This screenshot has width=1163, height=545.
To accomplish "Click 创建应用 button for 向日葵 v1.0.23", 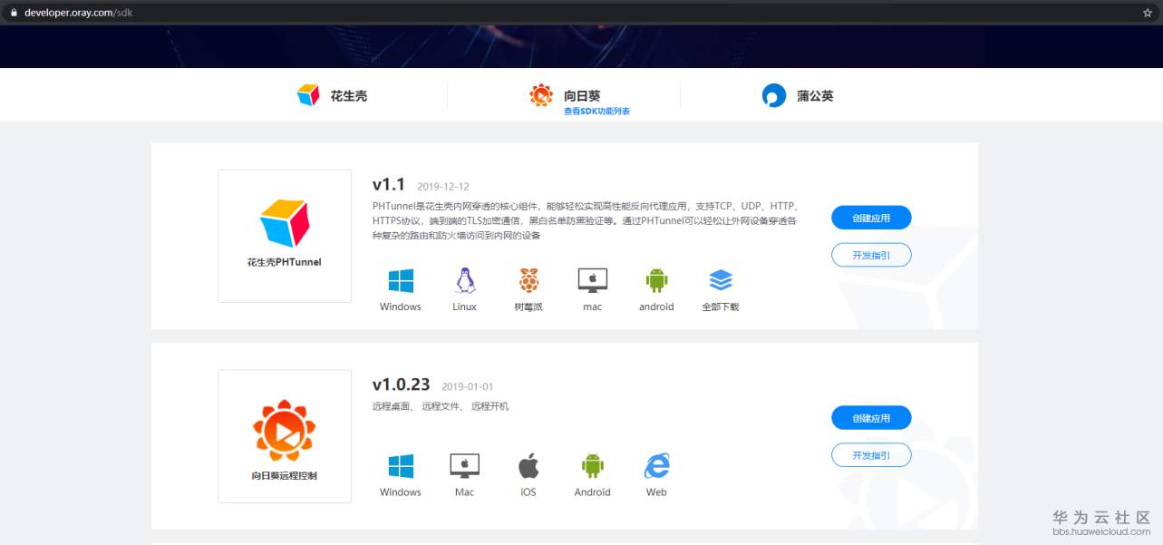I will (871, 418).
